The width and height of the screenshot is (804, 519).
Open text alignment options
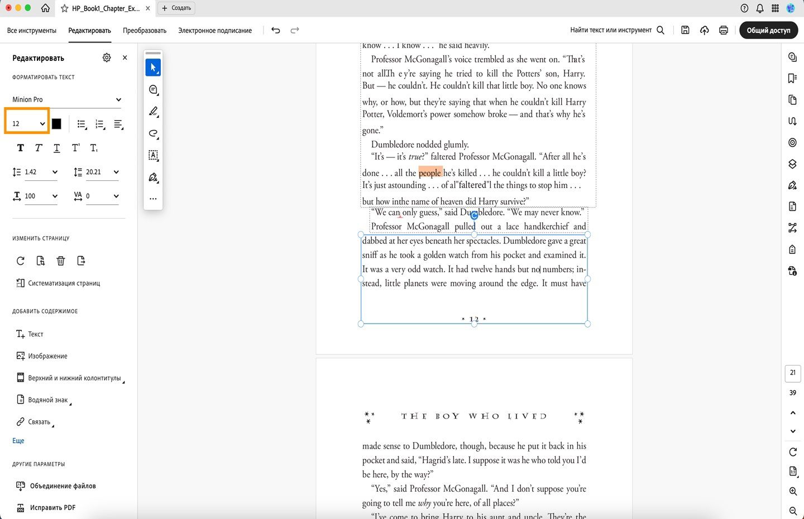[x=118, y=124]
